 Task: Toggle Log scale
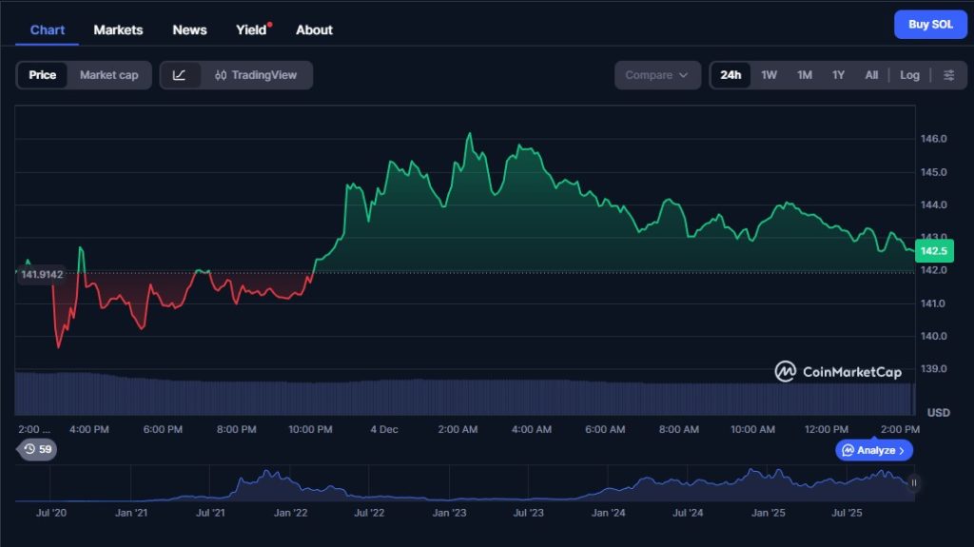point(909,75)
